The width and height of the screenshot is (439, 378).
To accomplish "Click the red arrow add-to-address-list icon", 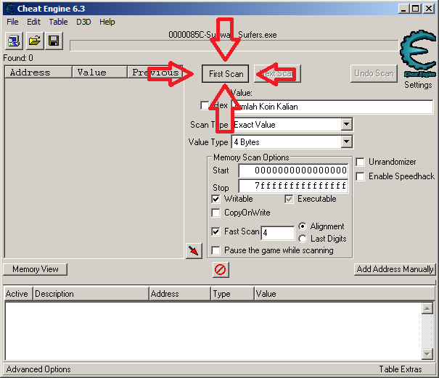I will pos(194,250).
